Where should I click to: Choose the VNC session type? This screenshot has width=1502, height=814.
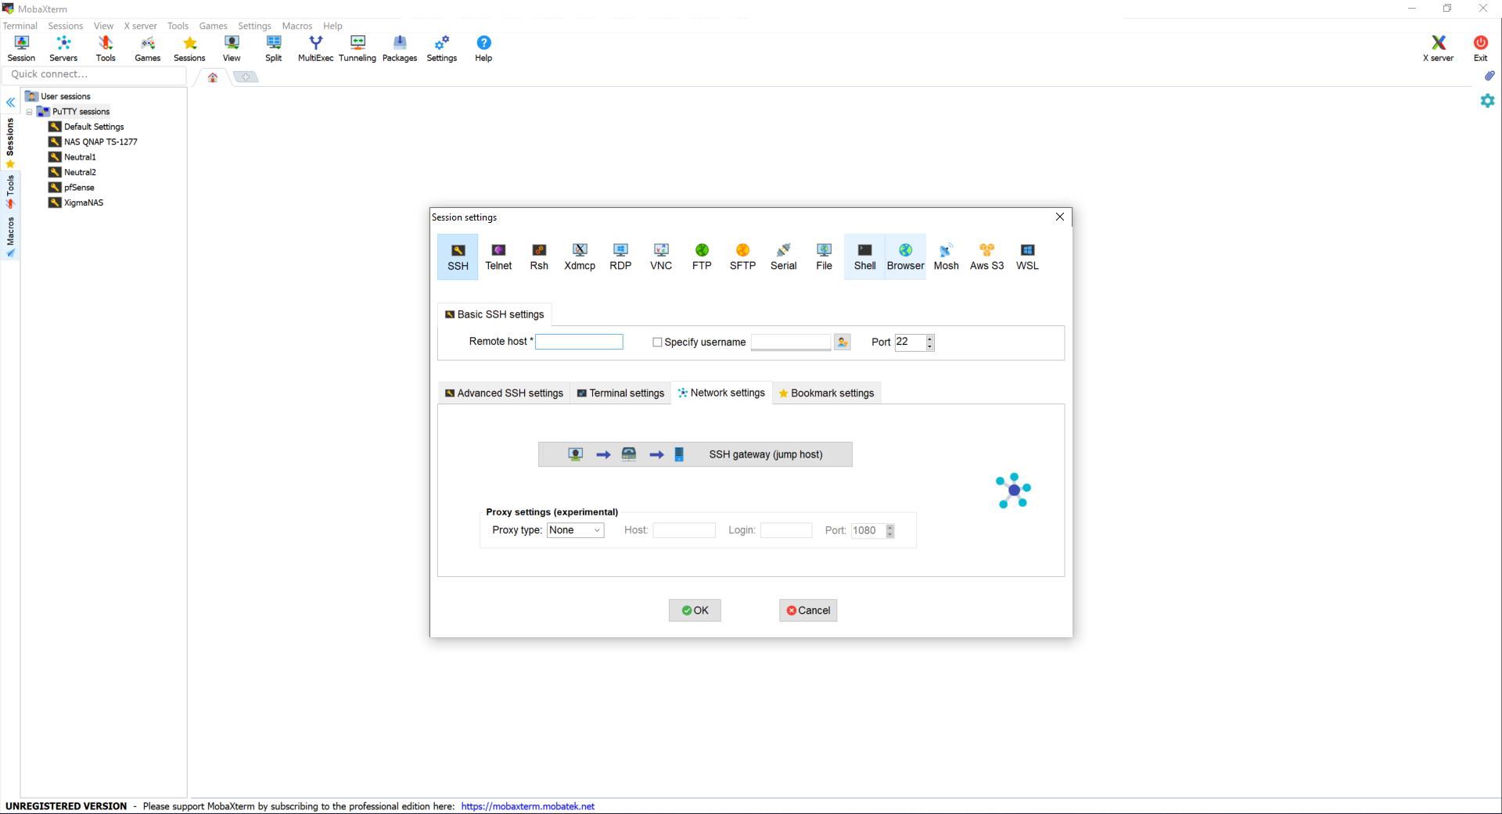coord(661,256)
